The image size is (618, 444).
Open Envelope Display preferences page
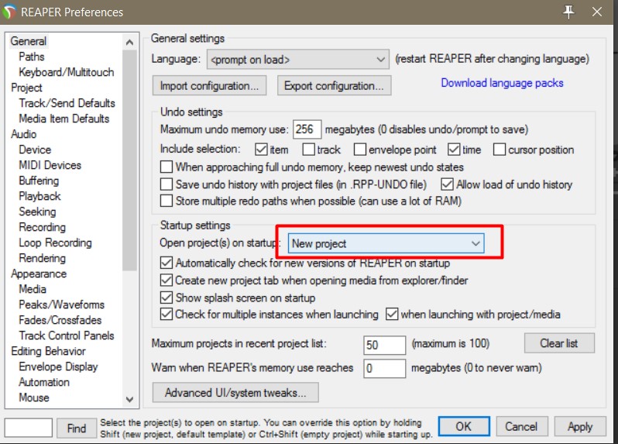(x=58, y=367)
